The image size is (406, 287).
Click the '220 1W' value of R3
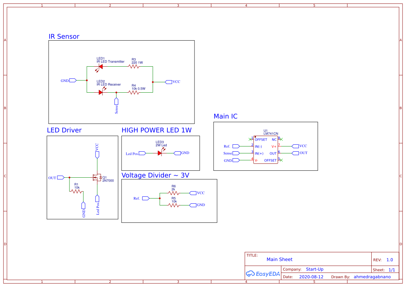click(137, 62)
